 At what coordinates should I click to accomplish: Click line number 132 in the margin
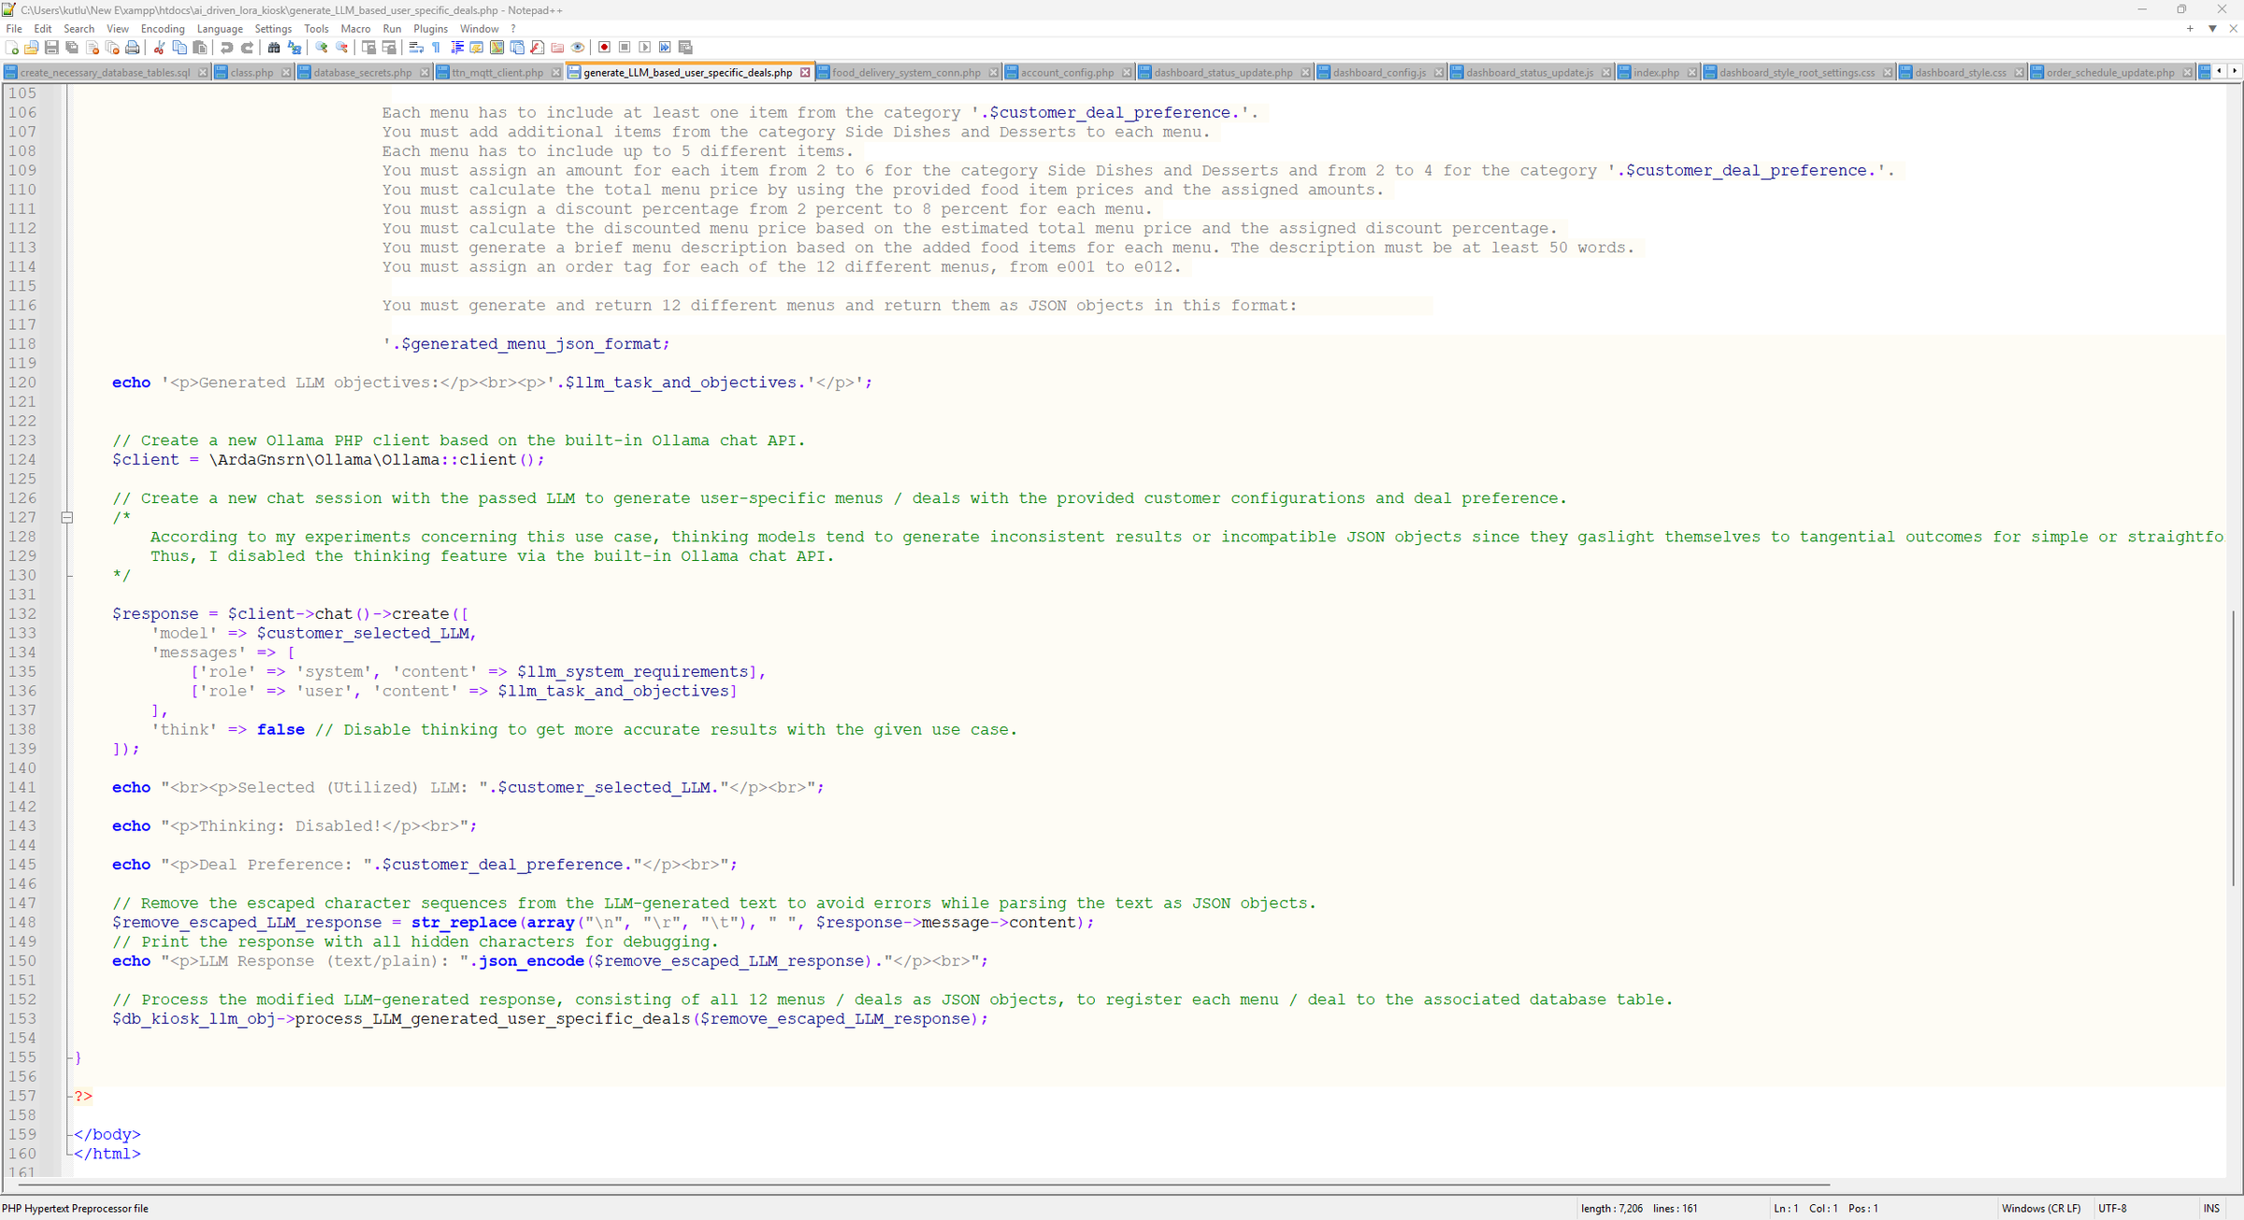(22, 613)
